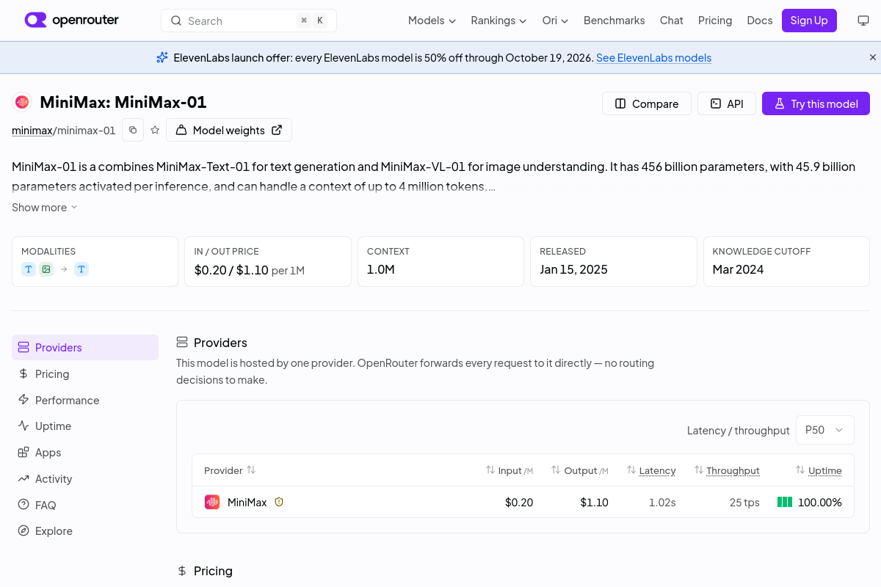Jump to Pricing in the sidebar
Image resolution: width=881 pixels, height=587 pixels.
tap(85, 374)
